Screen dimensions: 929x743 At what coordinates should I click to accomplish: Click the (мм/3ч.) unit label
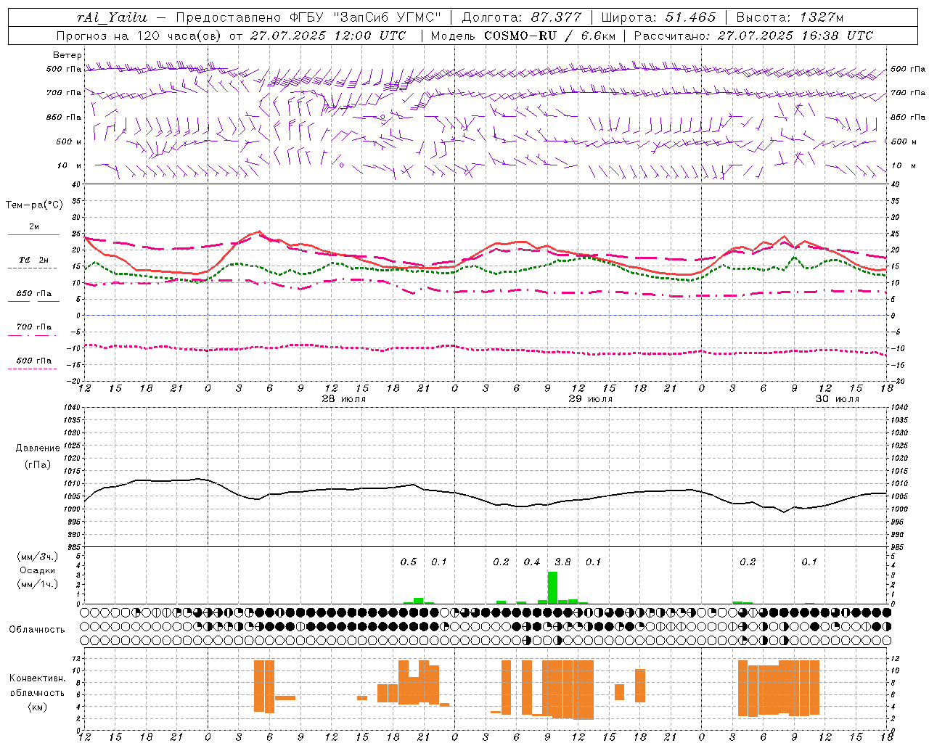(x=37, y=557)
